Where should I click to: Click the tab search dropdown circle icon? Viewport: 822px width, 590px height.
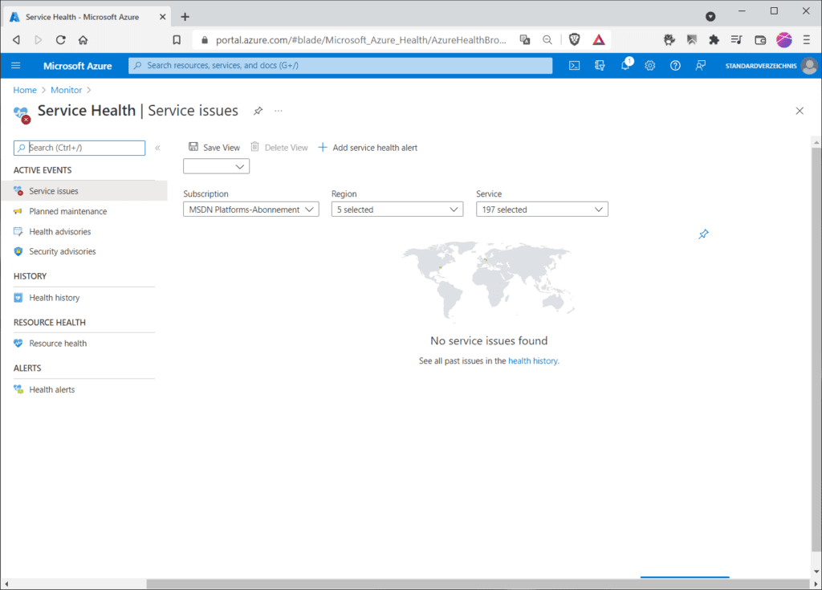tap(710, 17)
